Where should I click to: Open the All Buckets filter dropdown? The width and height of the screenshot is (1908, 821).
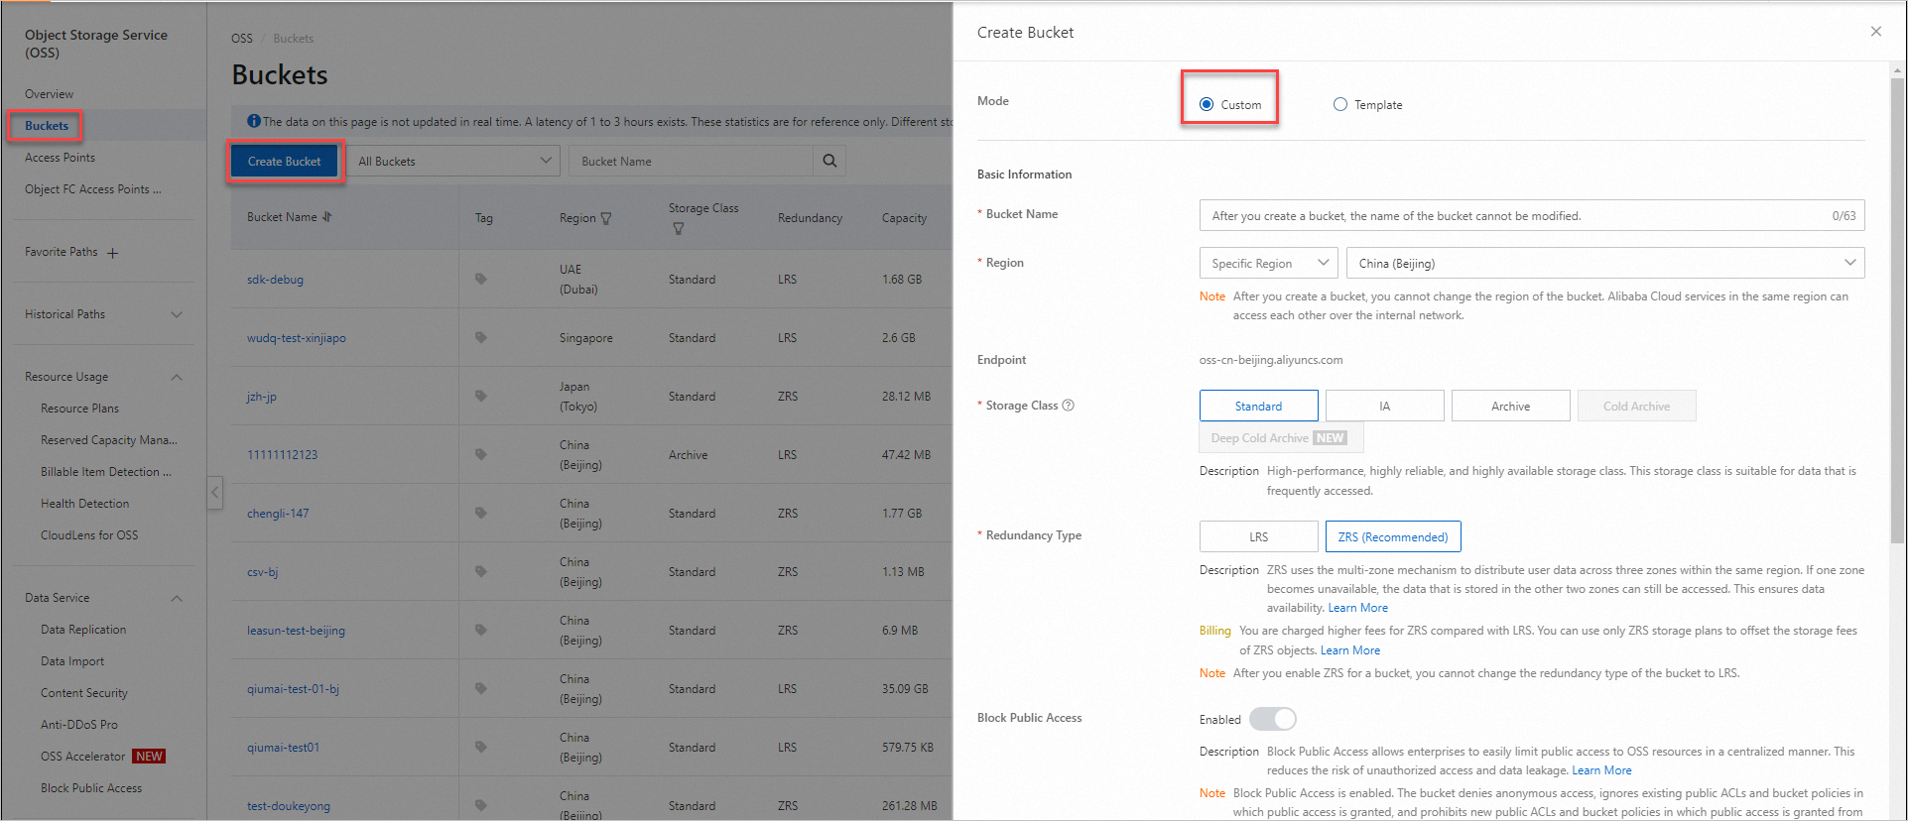click(x=453, y=161)
